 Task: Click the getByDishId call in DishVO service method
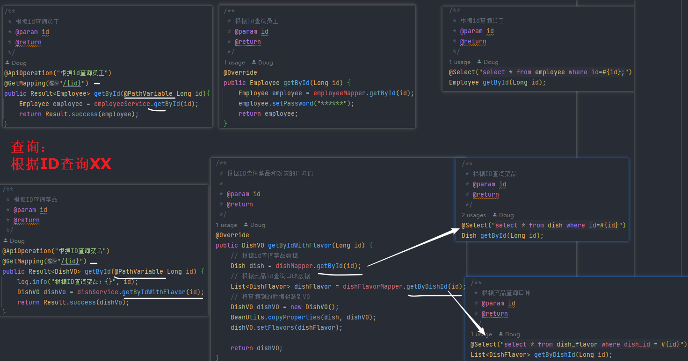tap(427, 286)
